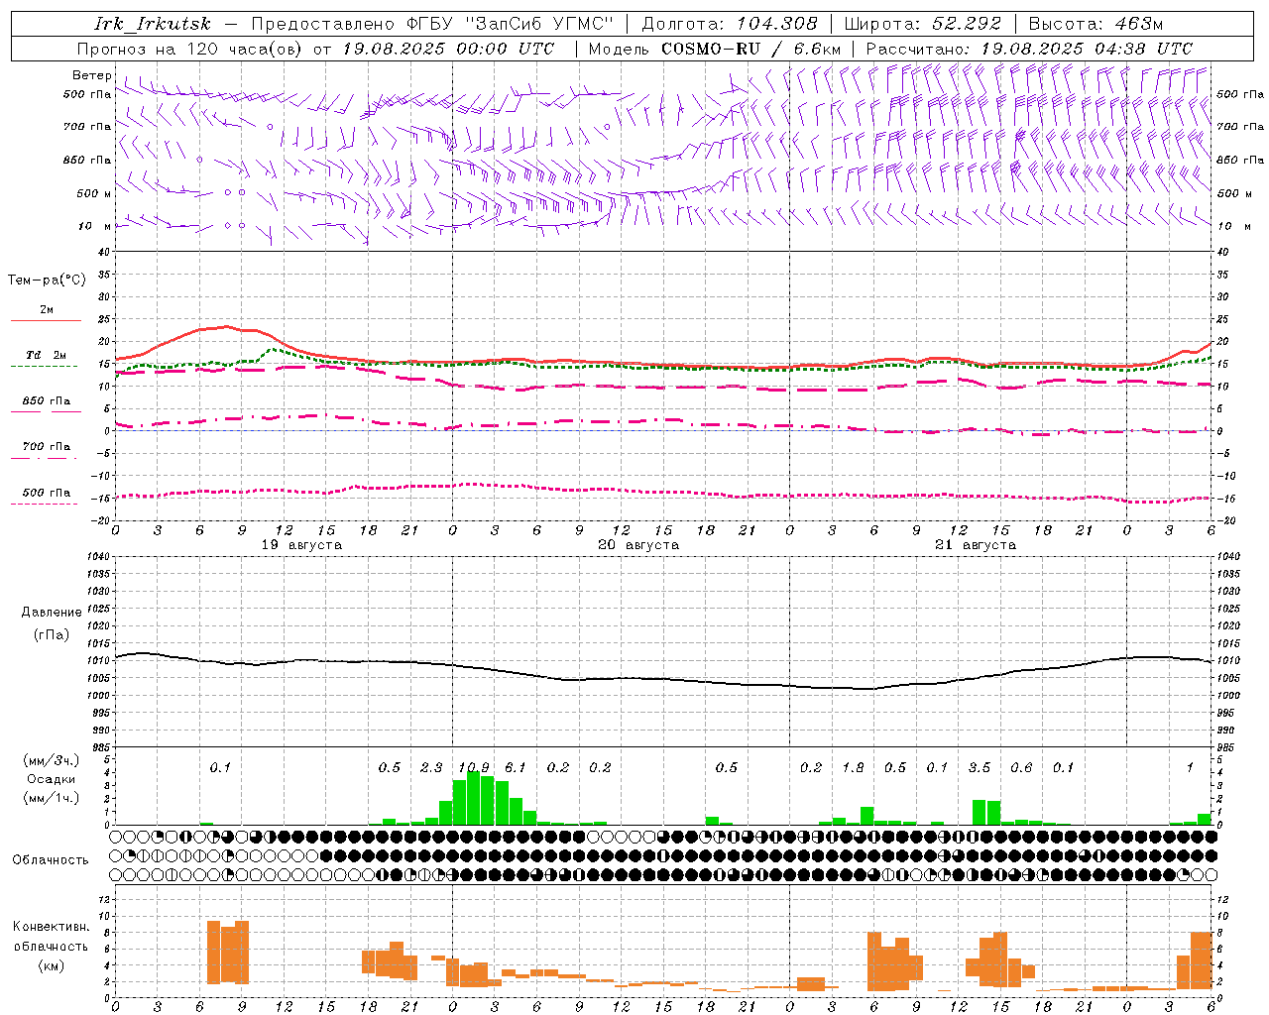The width and height of the screenshot is (1269, 1015).
Task: Select the "Высота: 463м" header value
Action: 1096,24
